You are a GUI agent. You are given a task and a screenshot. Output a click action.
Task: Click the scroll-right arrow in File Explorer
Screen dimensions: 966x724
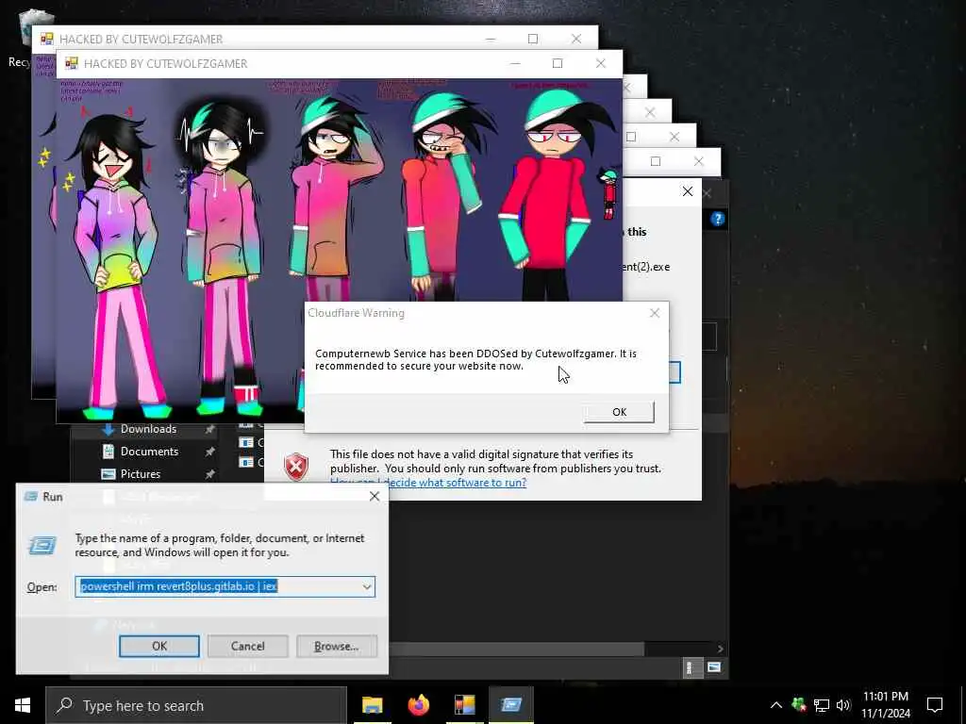pos(720,649)
